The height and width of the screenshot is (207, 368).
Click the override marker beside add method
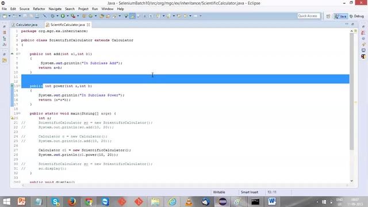coord(12,53)
